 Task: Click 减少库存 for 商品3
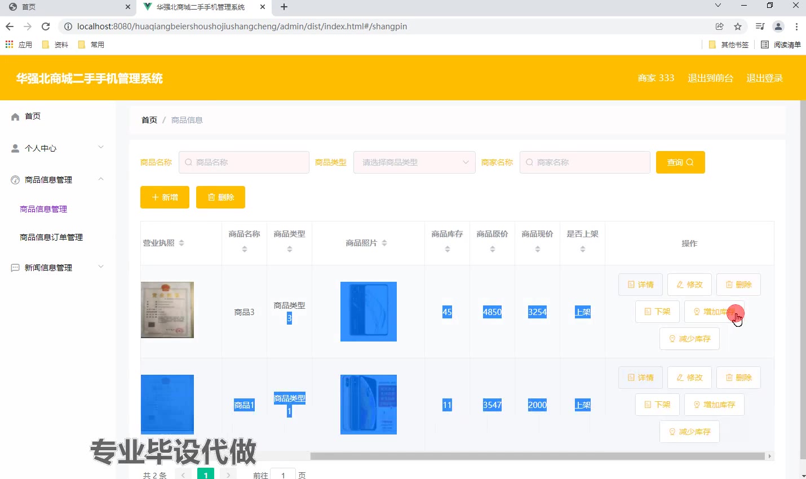[x=689, y=339]
